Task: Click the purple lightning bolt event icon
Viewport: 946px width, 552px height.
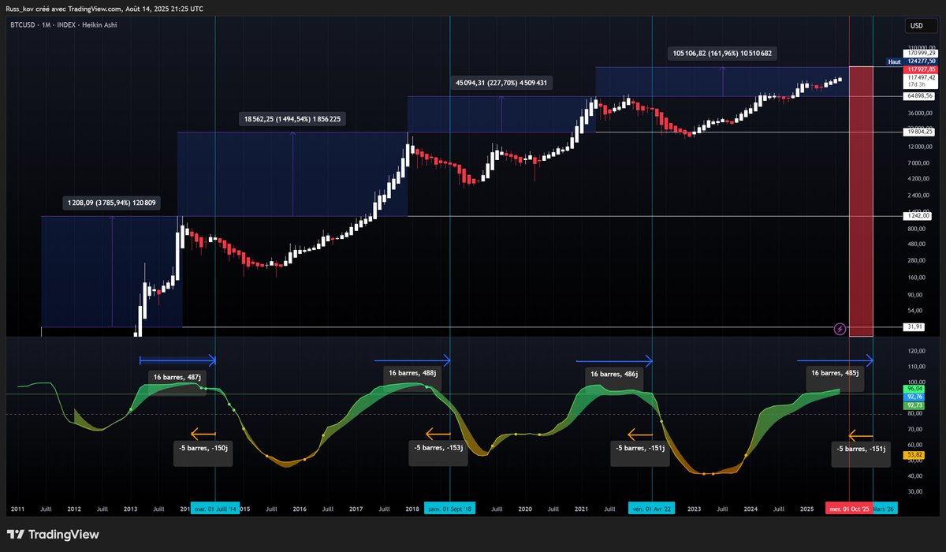Action: (840, 328)
